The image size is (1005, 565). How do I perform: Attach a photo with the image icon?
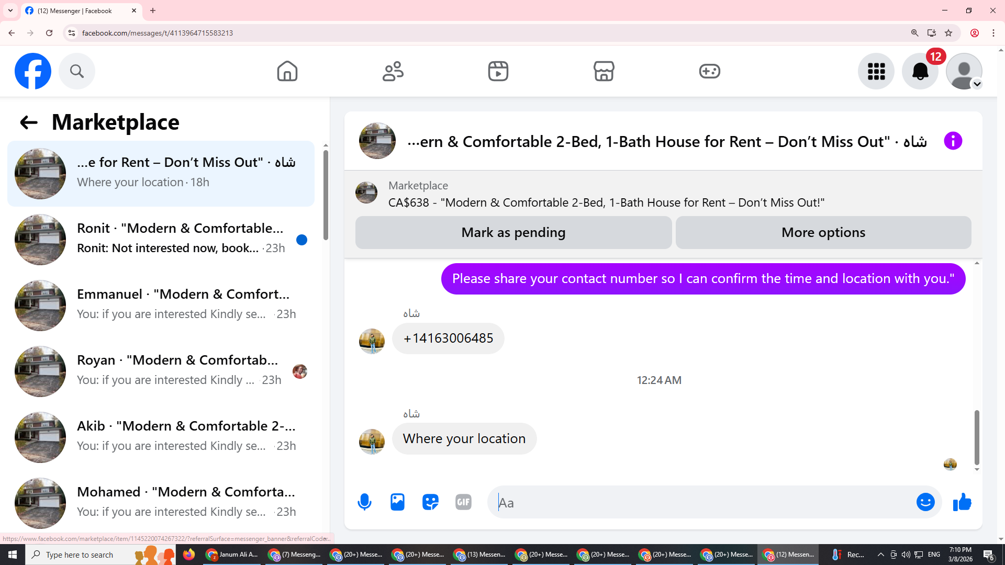[397, 502]
